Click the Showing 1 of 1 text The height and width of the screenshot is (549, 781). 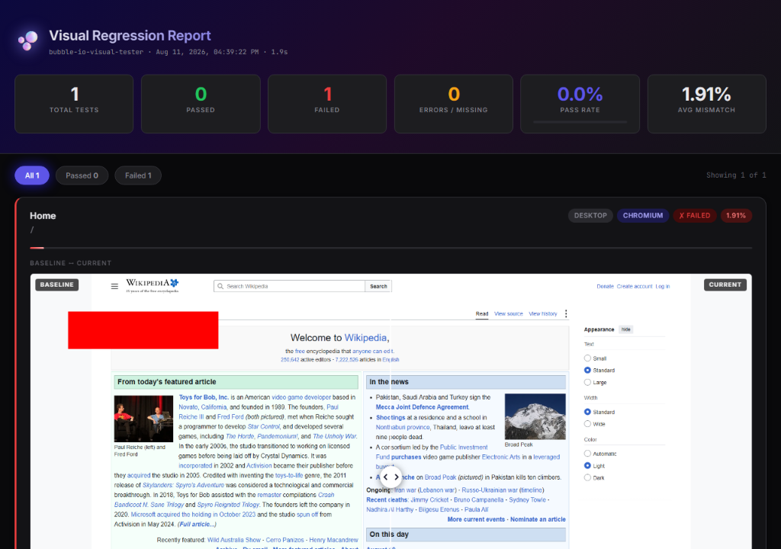coord(736,175)
